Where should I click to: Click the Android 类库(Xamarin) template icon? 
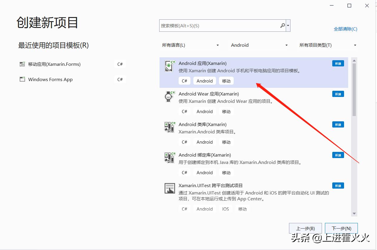169,127
